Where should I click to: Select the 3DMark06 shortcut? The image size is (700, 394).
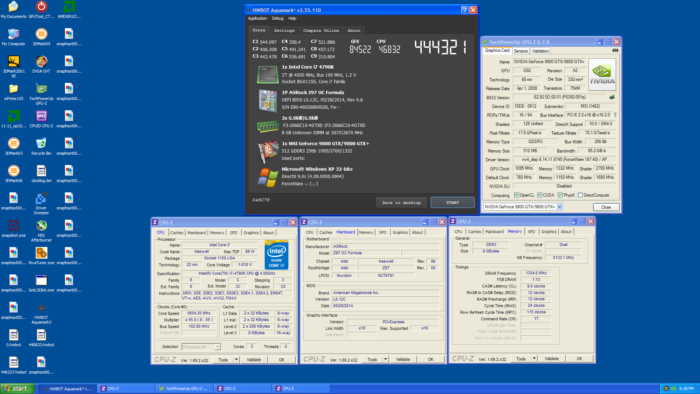point(13,174)
